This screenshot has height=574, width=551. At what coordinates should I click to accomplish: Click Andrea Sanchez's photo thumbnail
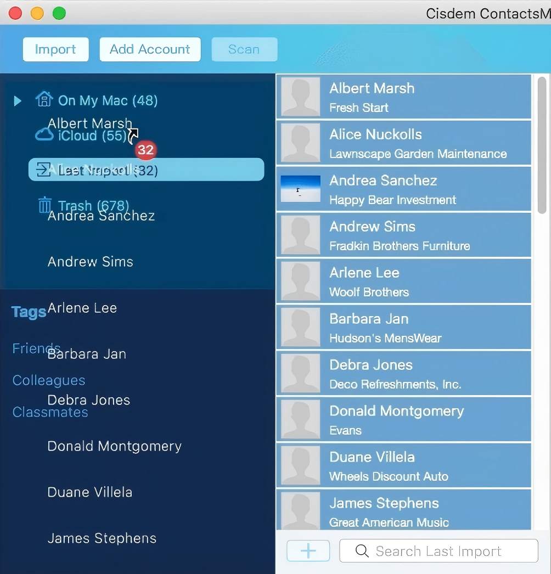pos(300,188)
